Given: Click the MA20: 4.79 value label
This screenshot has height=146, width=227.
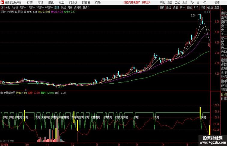Looking at the screenshot, I should point(57,12).
